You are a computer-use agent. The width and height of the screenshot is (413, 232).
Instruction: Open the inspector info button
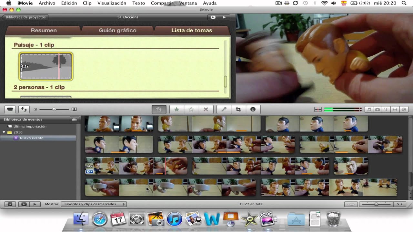coord(253,110)
